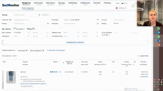Open the user avatar circle
The width and height of the screenshot is (163, 91).
(x=133, y=5)
